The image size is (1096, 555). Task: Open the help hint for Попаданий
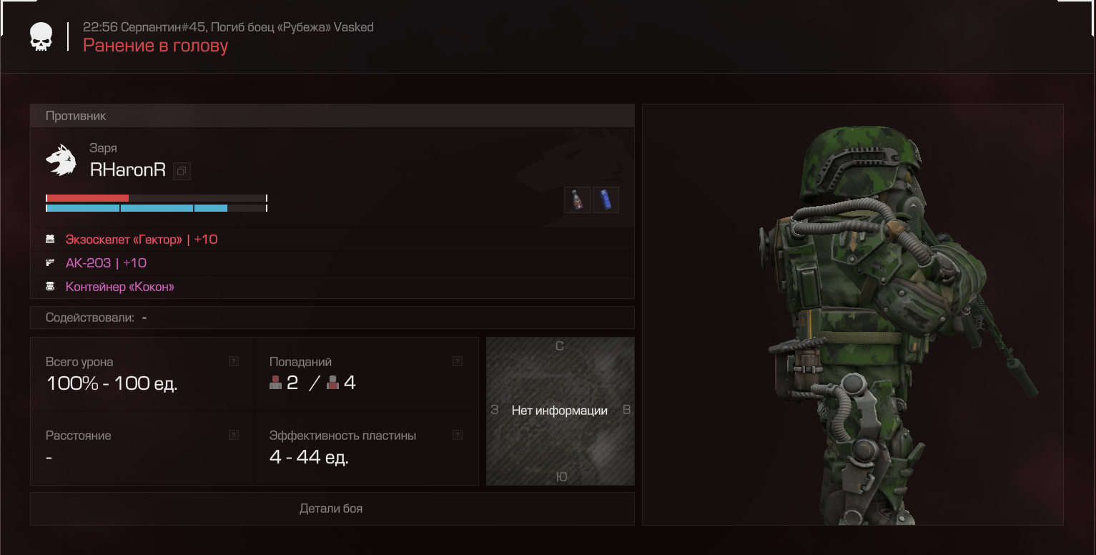[458, 361]
